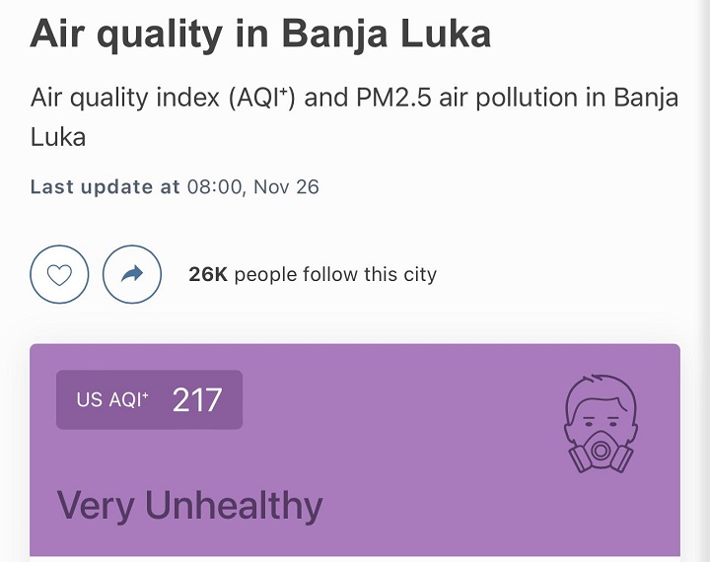Screen dimensions: 710x562
Task: Click Banja Luka in the main title
Action: 387,34
